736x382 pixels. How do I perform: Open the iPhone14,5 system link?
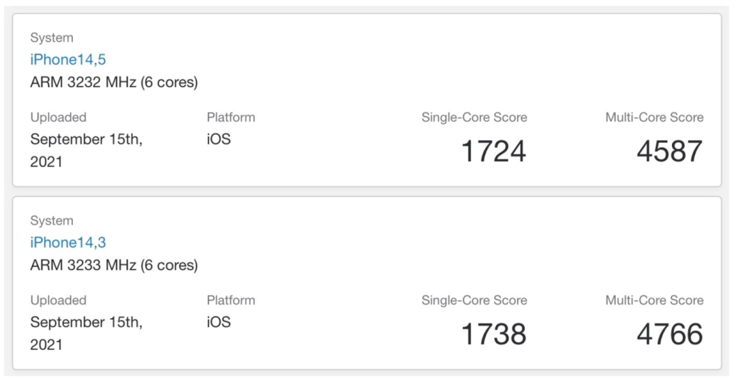(68, 60)
